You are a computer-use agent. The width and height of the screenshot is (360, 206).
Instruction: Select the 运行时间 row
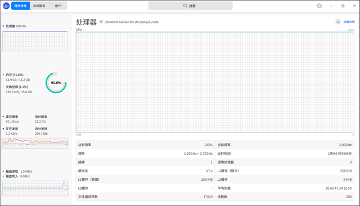pos(285,154)
